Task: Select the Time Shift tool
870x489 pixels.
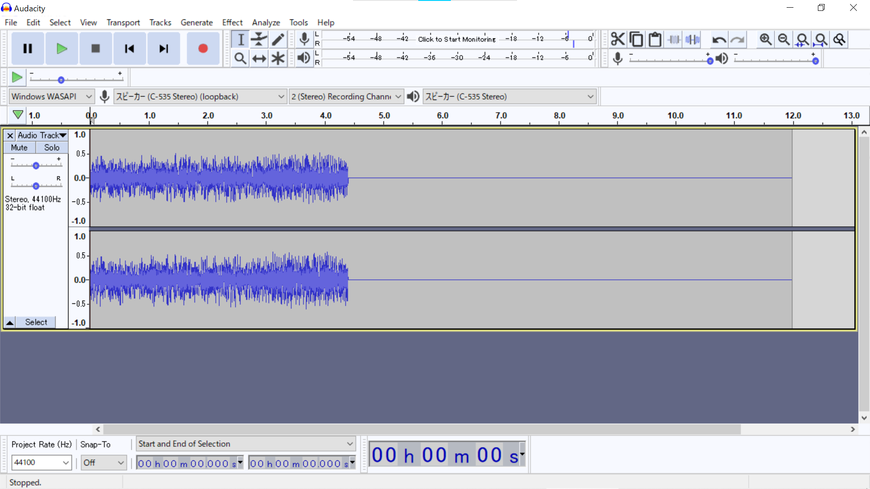Action: (x=259, y=58)
